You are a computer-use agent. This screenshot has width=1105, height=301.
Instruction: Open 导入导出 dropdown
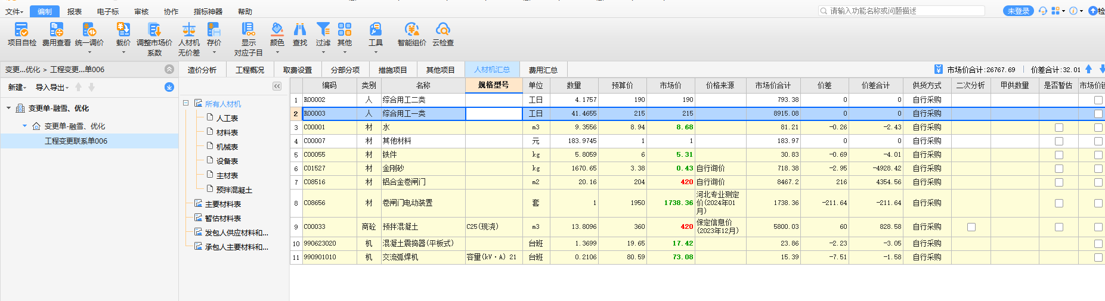coord(52,88)
